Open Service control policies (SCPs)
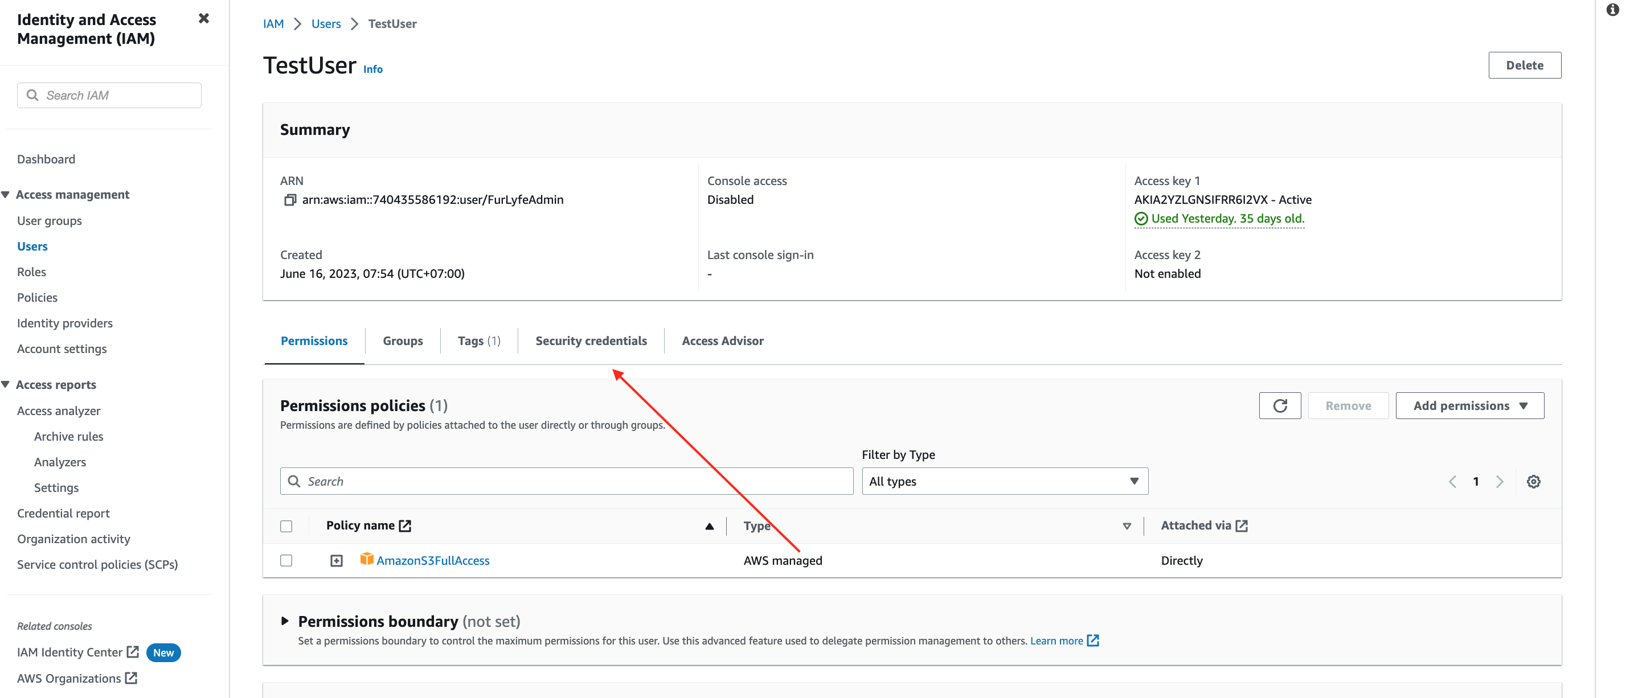The width and height of the screenshot is (1630, 698). (97, 564)
